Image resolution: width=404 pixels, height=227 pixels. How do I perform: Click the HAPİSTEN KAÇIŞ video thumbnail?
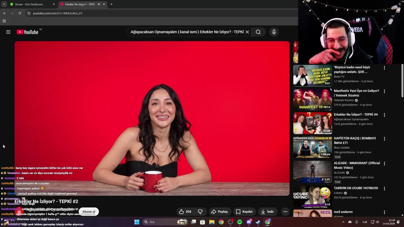pyautogui.click(x=312, y=147)
